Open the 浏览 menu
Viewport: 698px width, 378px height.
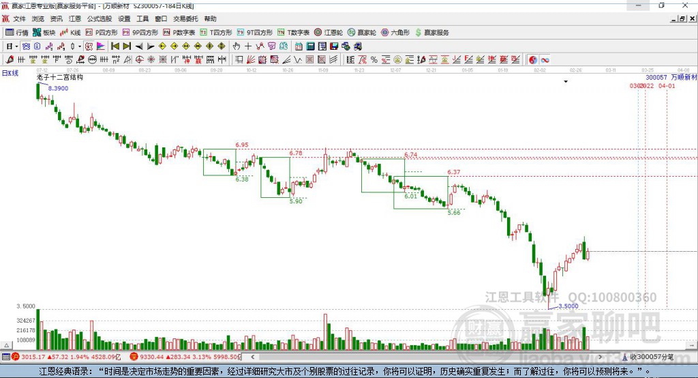point(38,18)
